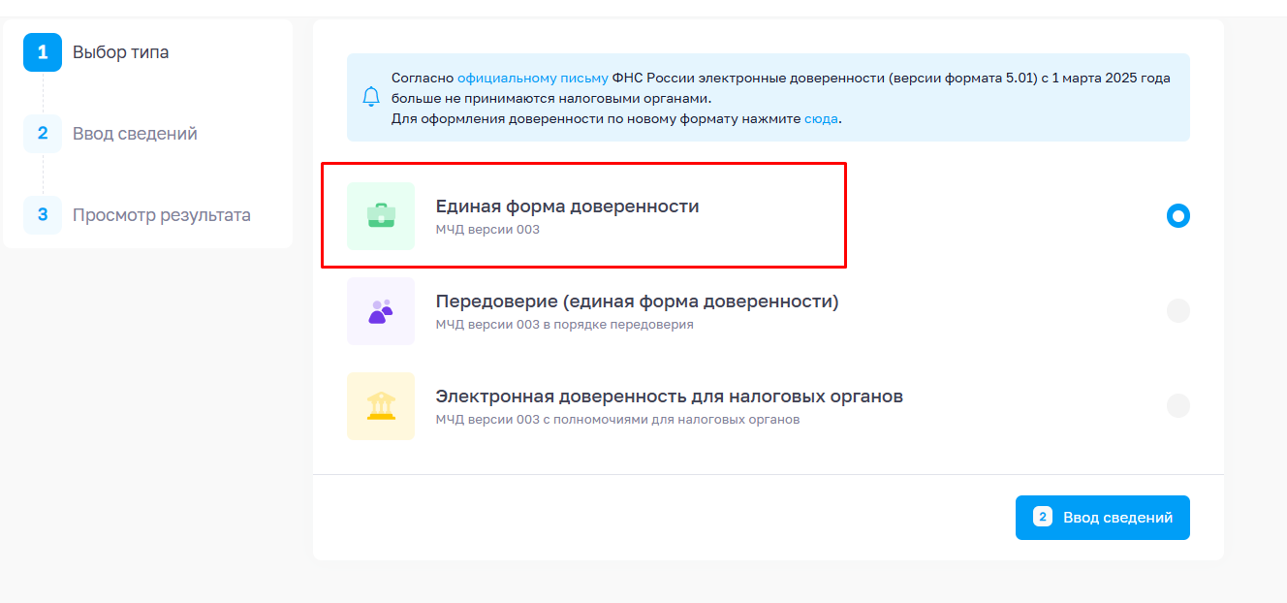Click the green briefcase icon
This screenshot has width=1287, height=603.
tap(381, 215)
